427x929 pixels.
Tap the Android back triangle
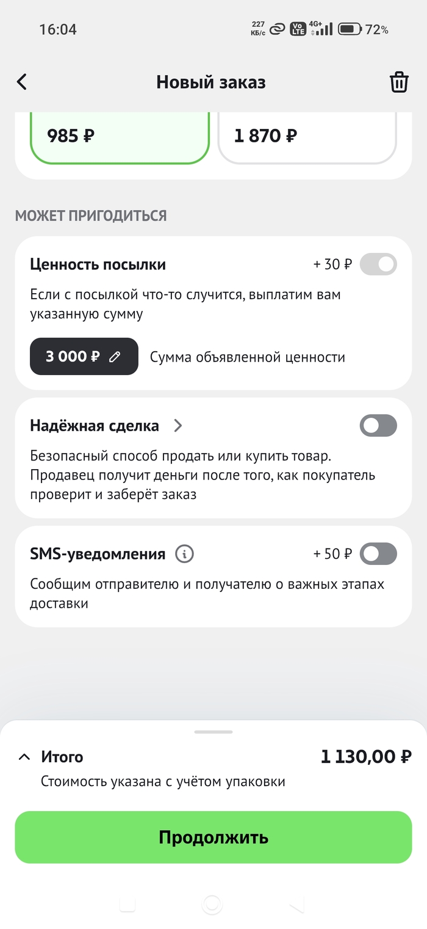click(x=296, y=905)
